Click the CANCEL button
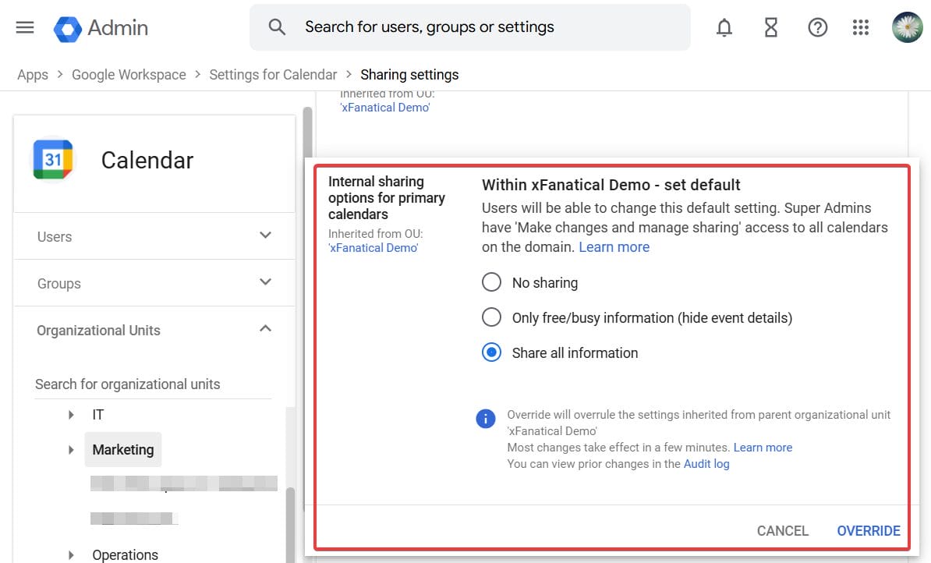931x563 pixels. click(783, 530)
